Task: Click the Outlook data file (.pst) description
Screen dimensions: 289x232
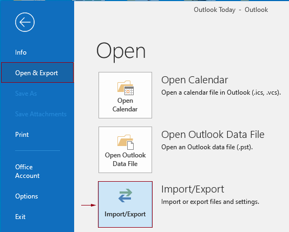Action: click(x=207, y=147)
